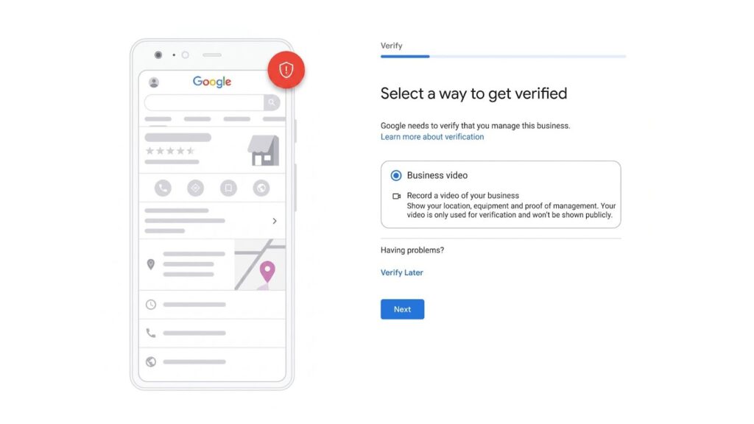This screenshot has width=754, height=424.
Task: Click the round website globe icon
Action: click(261, 188)
